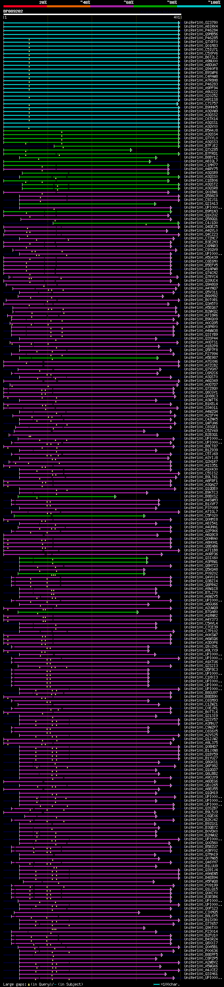Screen dimensions: 224x987
Task: Select hit UniRef100_P09202
Action: click(x=201, y=574)
